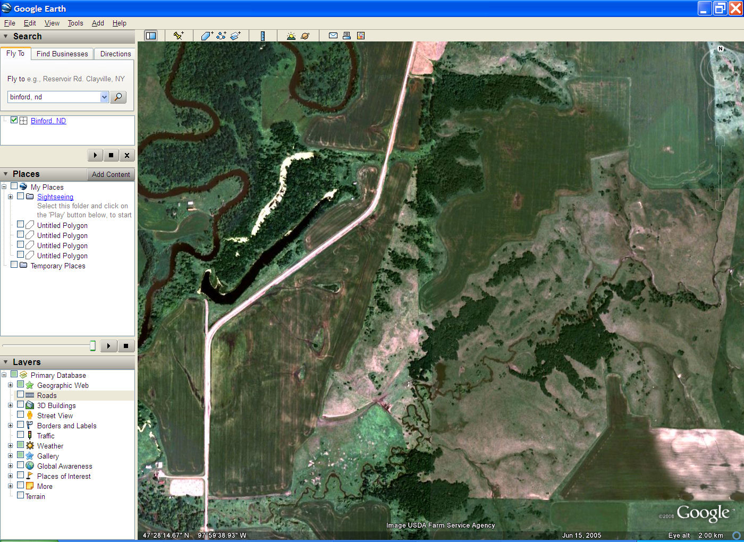This screenshot has height=542, width=744.
Task: Play the search results tour
Action: 95,155
